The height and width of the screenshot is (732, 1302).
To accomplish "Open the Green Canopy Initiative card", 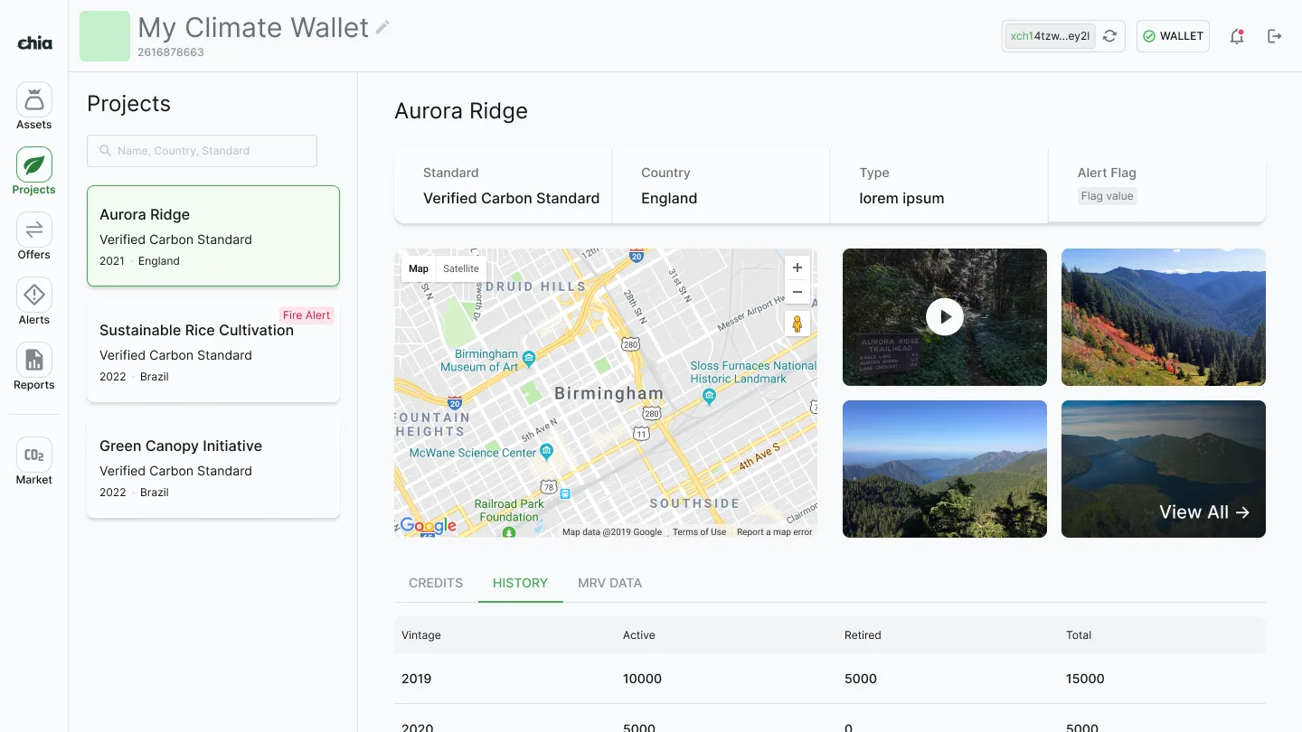I will click(213, 467).
